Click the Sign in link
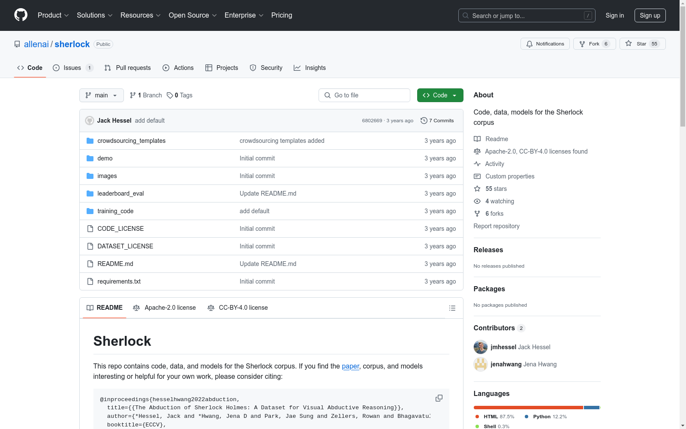The image size is (686, 429). point(615,15)
